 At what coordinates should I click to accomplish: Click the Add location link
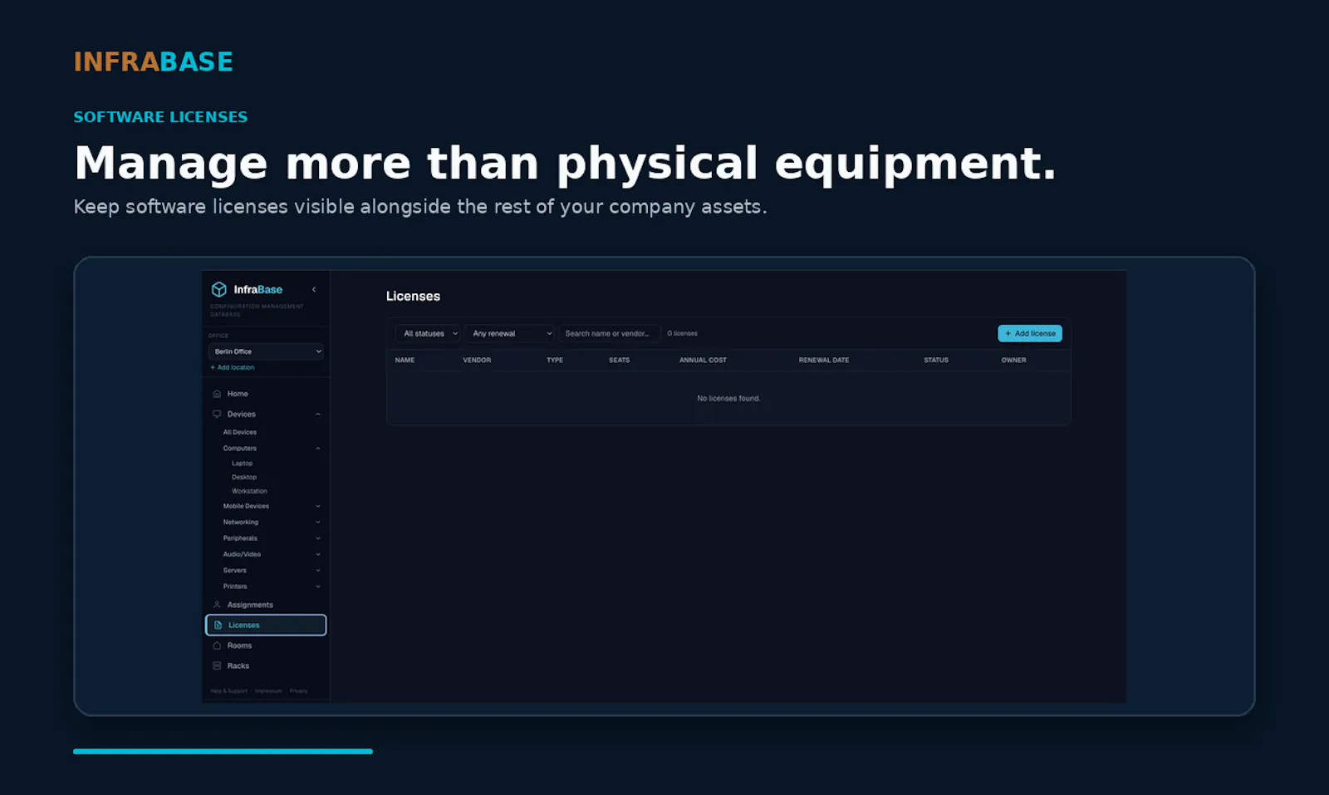click(233, 367)
